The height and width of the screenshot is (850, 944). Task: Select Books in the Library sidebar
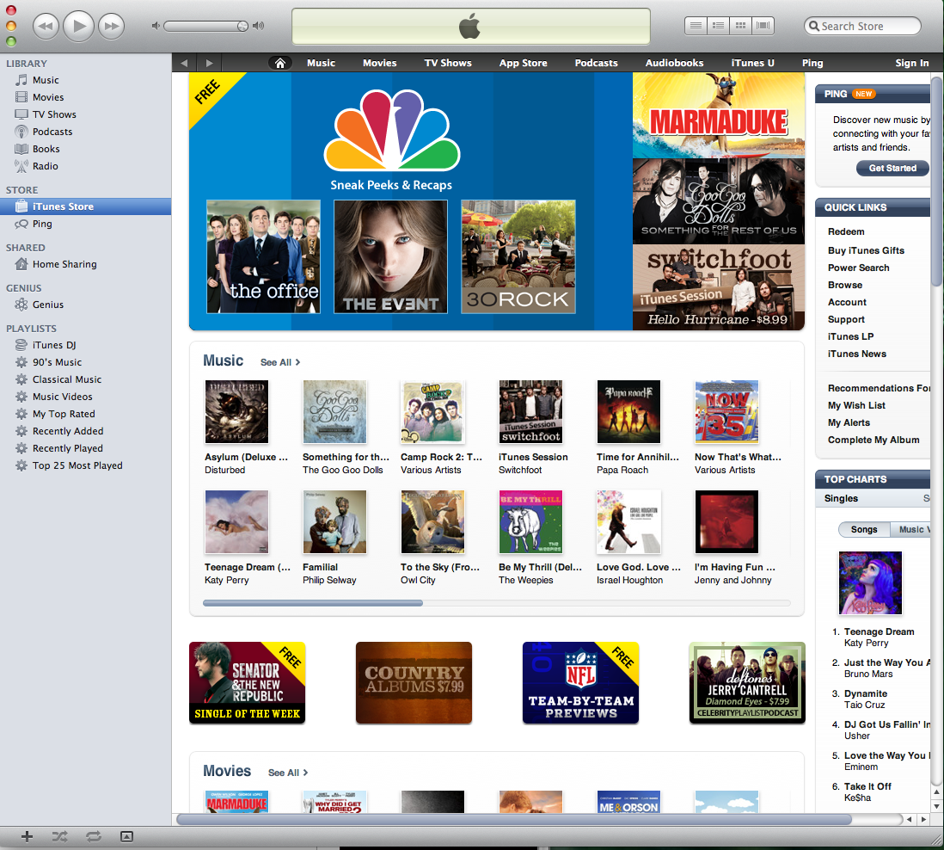coord(85,149)
